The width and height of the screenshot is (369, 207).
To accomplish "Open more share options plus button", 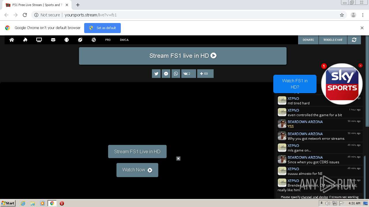I will (x=205, y=74).
